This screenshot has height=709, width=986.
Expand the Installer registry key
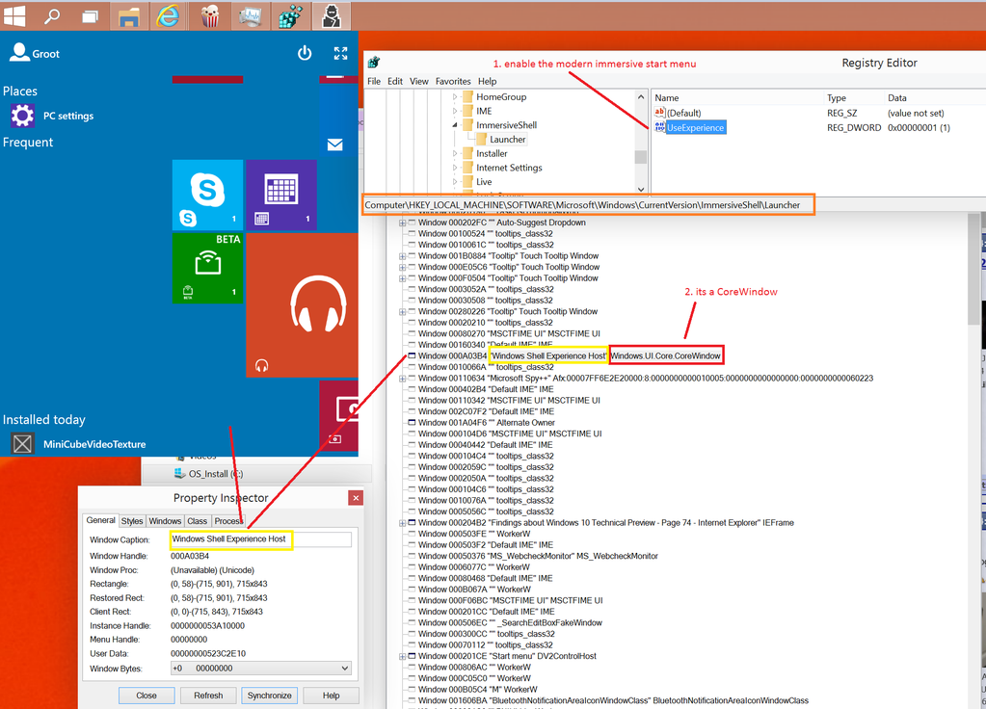point(455,153)
